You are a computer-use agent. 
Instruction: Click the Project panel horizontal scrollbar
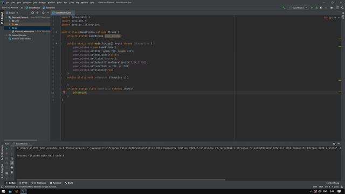pyautogui.click(x=20, y=140)
